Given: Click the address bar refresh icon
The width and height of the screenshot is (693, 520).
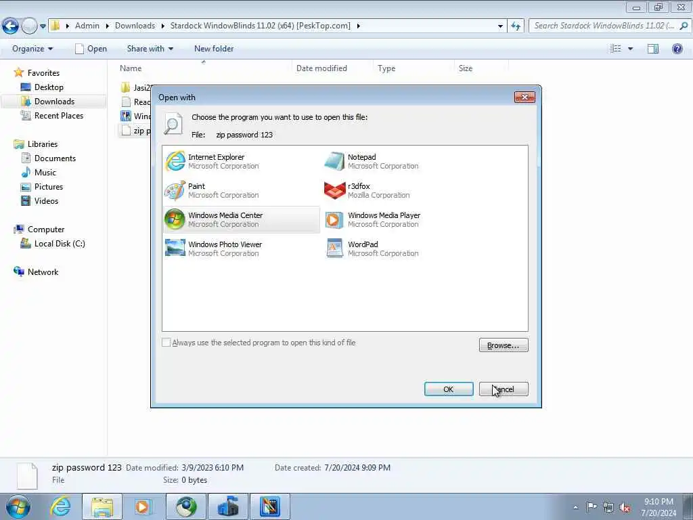Looking at the screenshot, I should pos(515,26).
